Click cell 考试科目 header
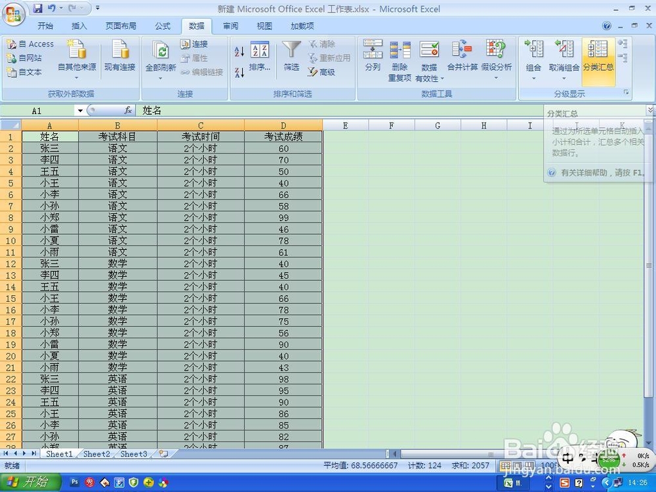The width and height of the screenshot is (656, 492). pos(117,136)
